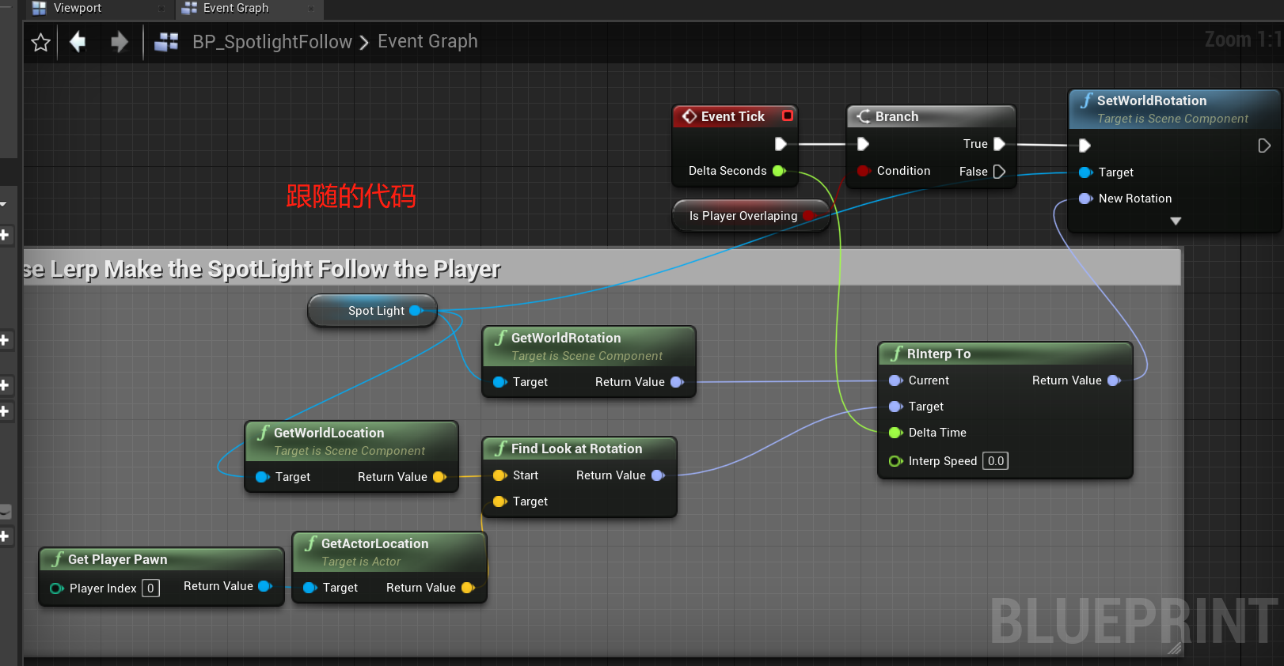Select the SetWorldRotation node header
Screen dimensions: 1284x666
point(1175,109)
